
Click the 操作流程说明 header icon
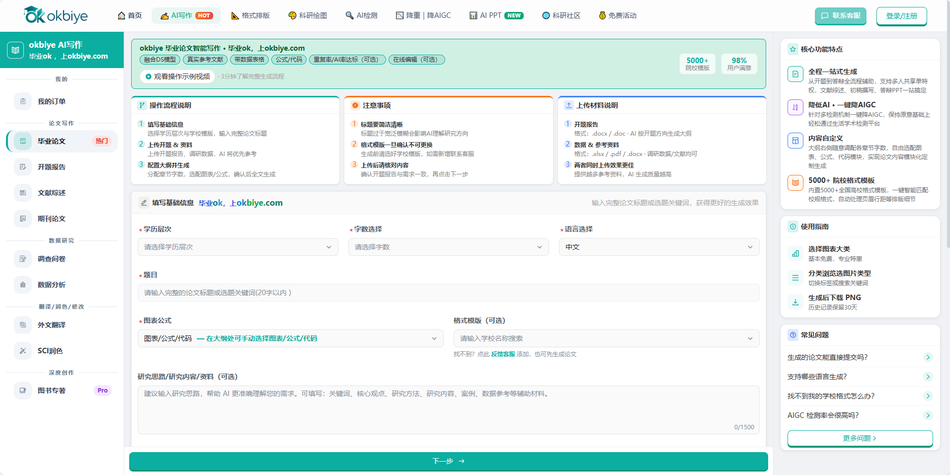click(142, 105)
